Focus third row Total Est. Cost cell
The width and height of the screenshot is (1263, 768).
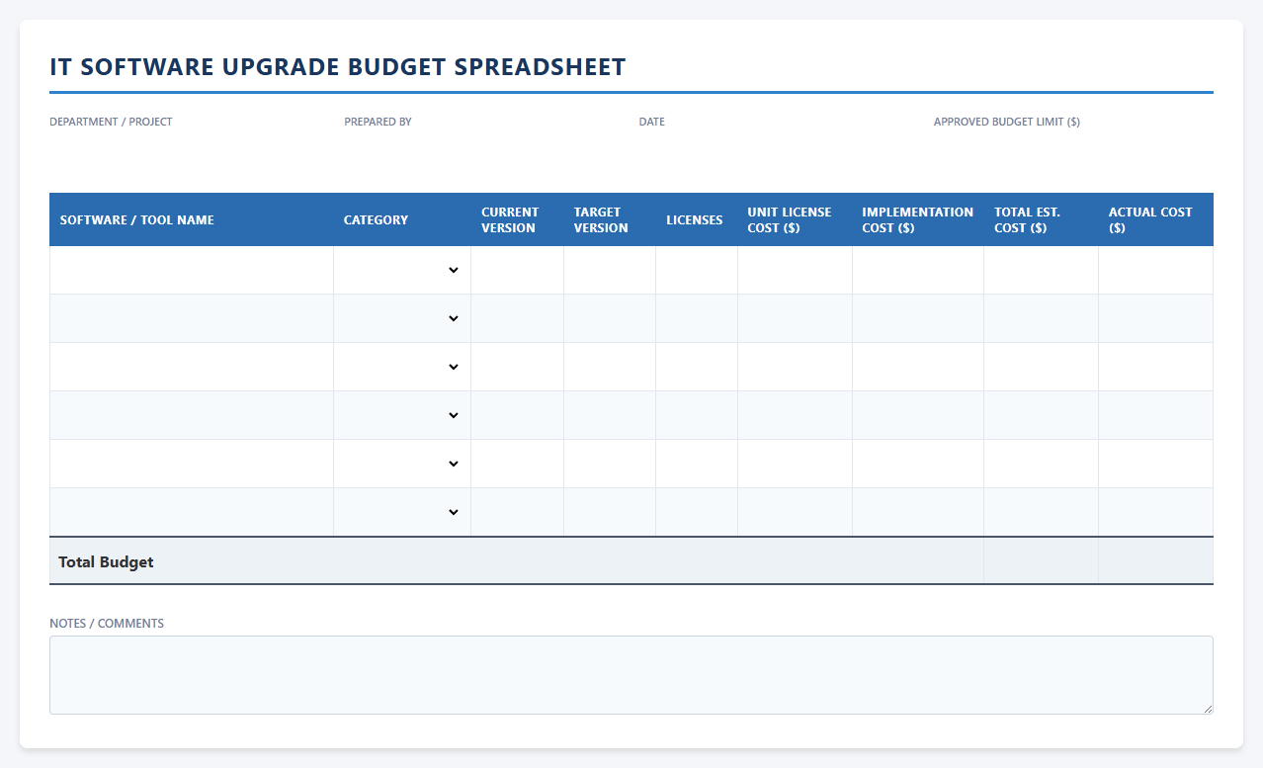(x=1041, y=367)
